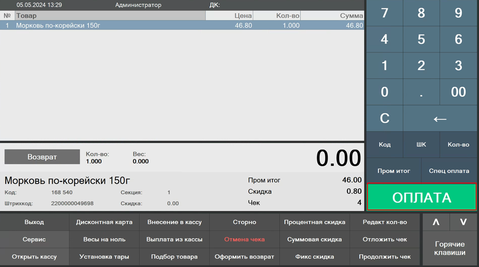The image size is (479, 267).
Task: Open Подбор товара product selection
Action: tap(174, 256)
